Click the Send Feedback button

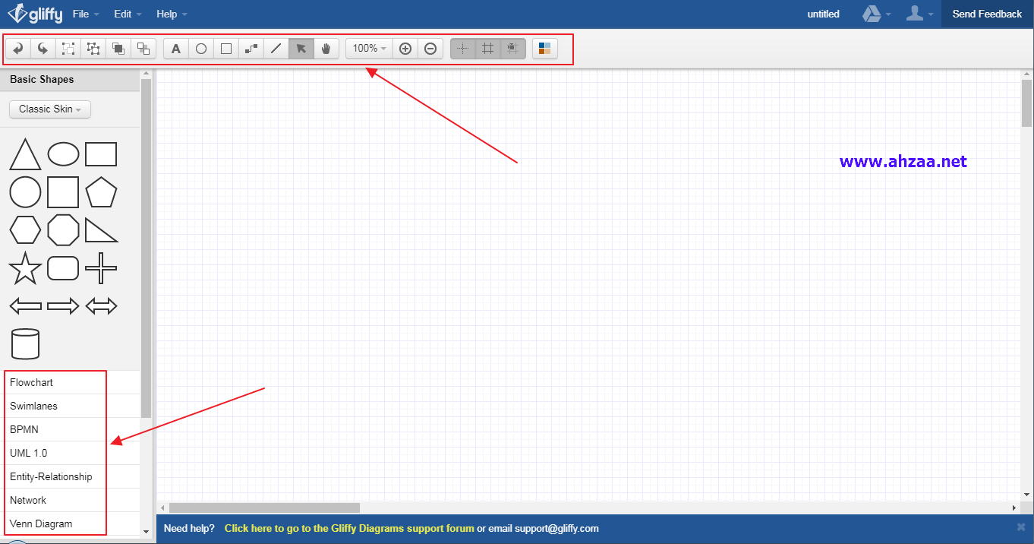coord(986,14)
